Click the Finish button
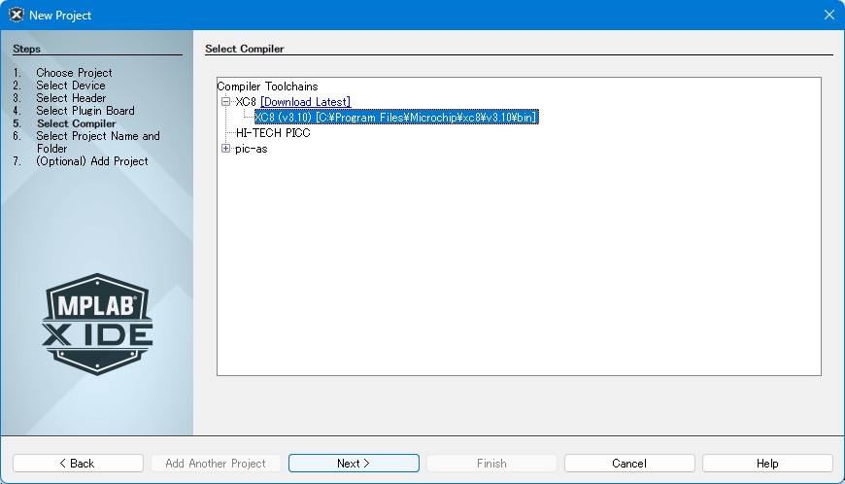845x484 pixels. [491, 464]
